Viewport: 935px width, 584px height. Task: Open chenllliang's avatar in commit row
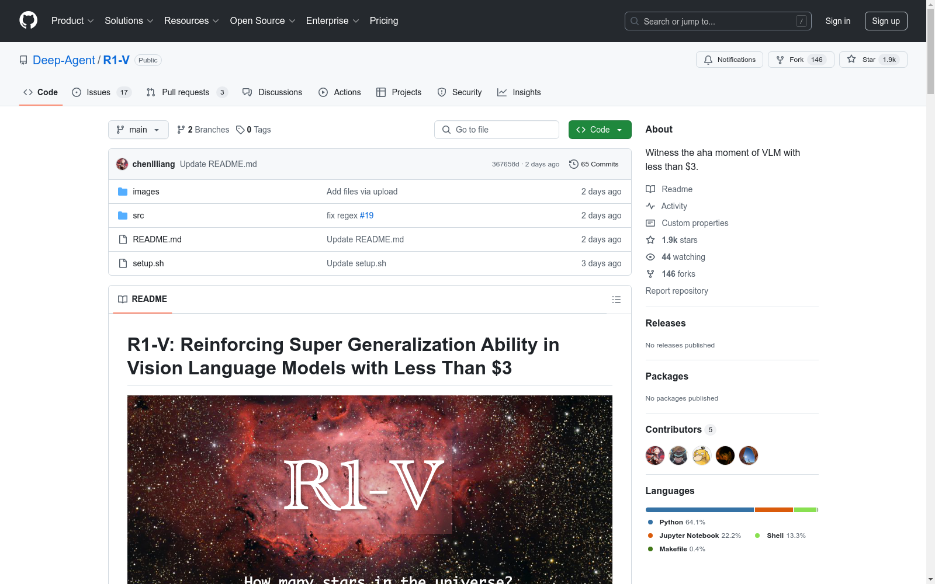pyautogui.click(x=122, y=164)
